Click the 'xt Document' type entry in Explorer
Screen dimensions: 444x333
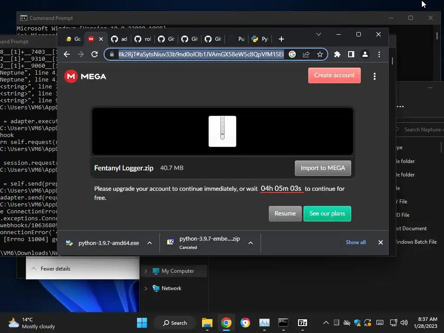(411, 229)
